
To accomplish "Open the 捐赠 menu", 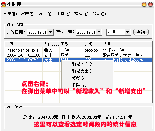I will (81, 14).
